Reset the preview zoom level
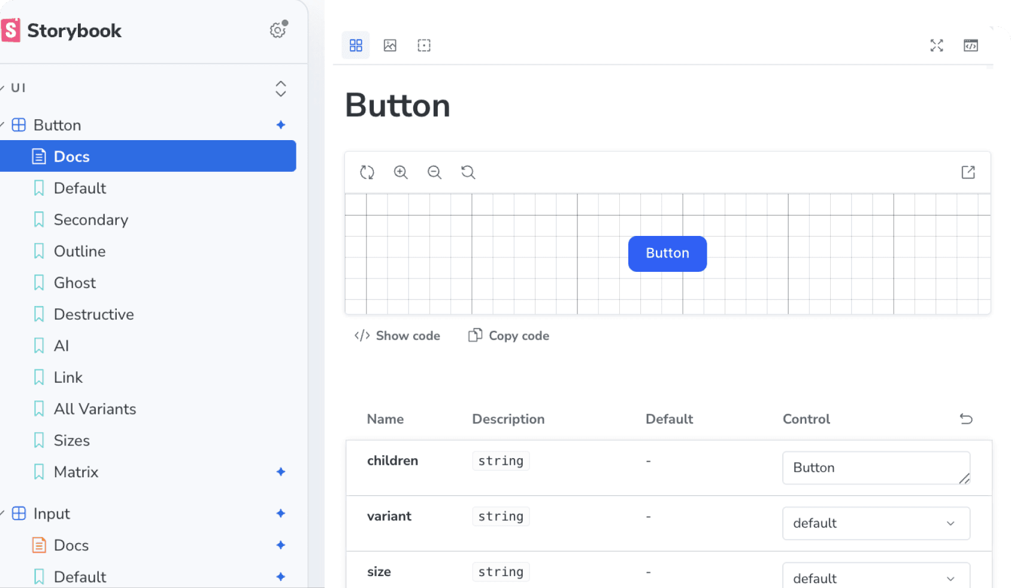This screenshot has width=1011, height=588. (468, 172)
